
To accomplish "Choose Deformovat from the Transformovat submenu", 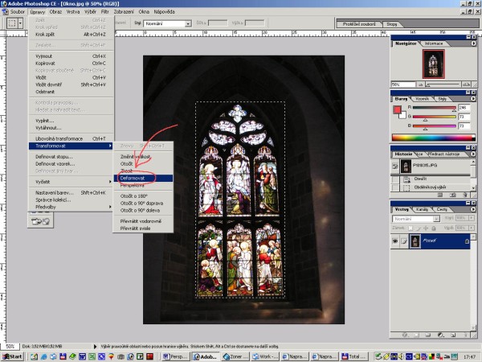I will 133,178.
